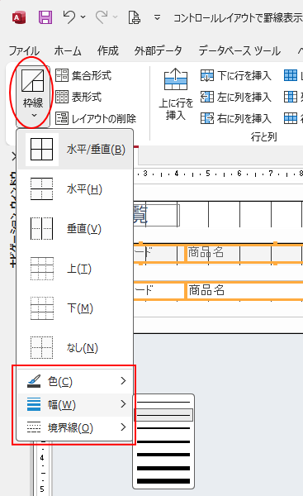Select the fourth line width option

point(163,441)
